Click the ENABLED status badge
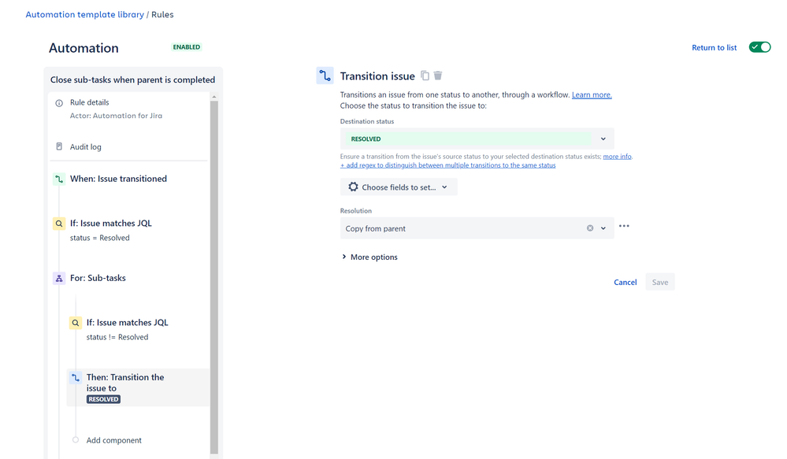The image size is (787, 459). (x=187, y=47)
